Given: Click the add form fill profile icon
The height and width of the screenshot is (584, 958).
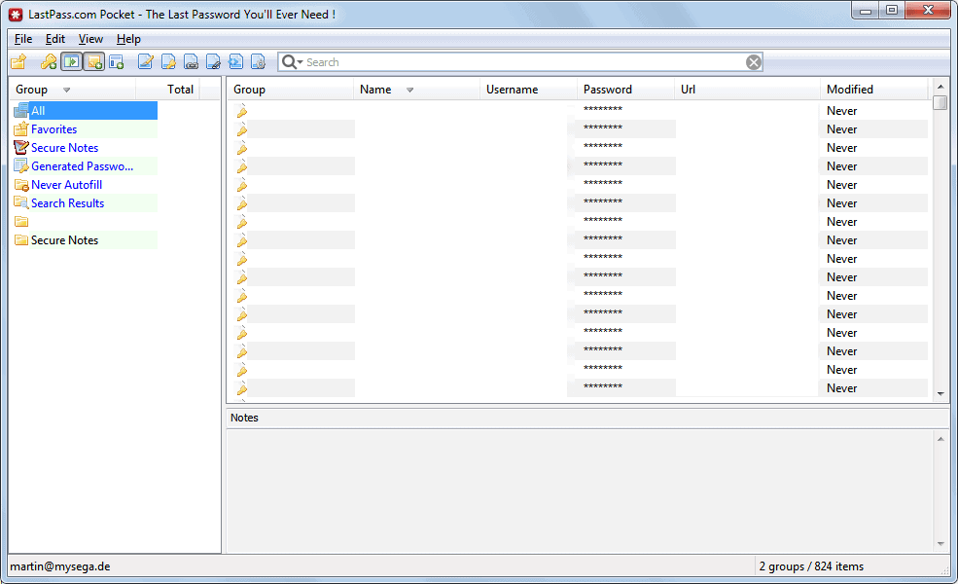Looking at the screenshot, I should click(x=116, y=61).
